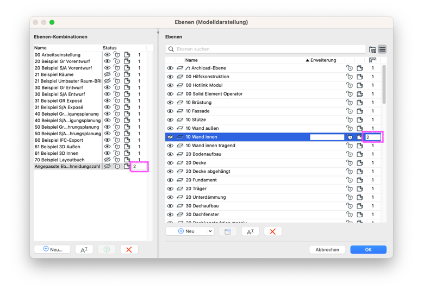Toggle visibility for 21 Beispiel Umbauter Raum-BRI

pos(107,81)
